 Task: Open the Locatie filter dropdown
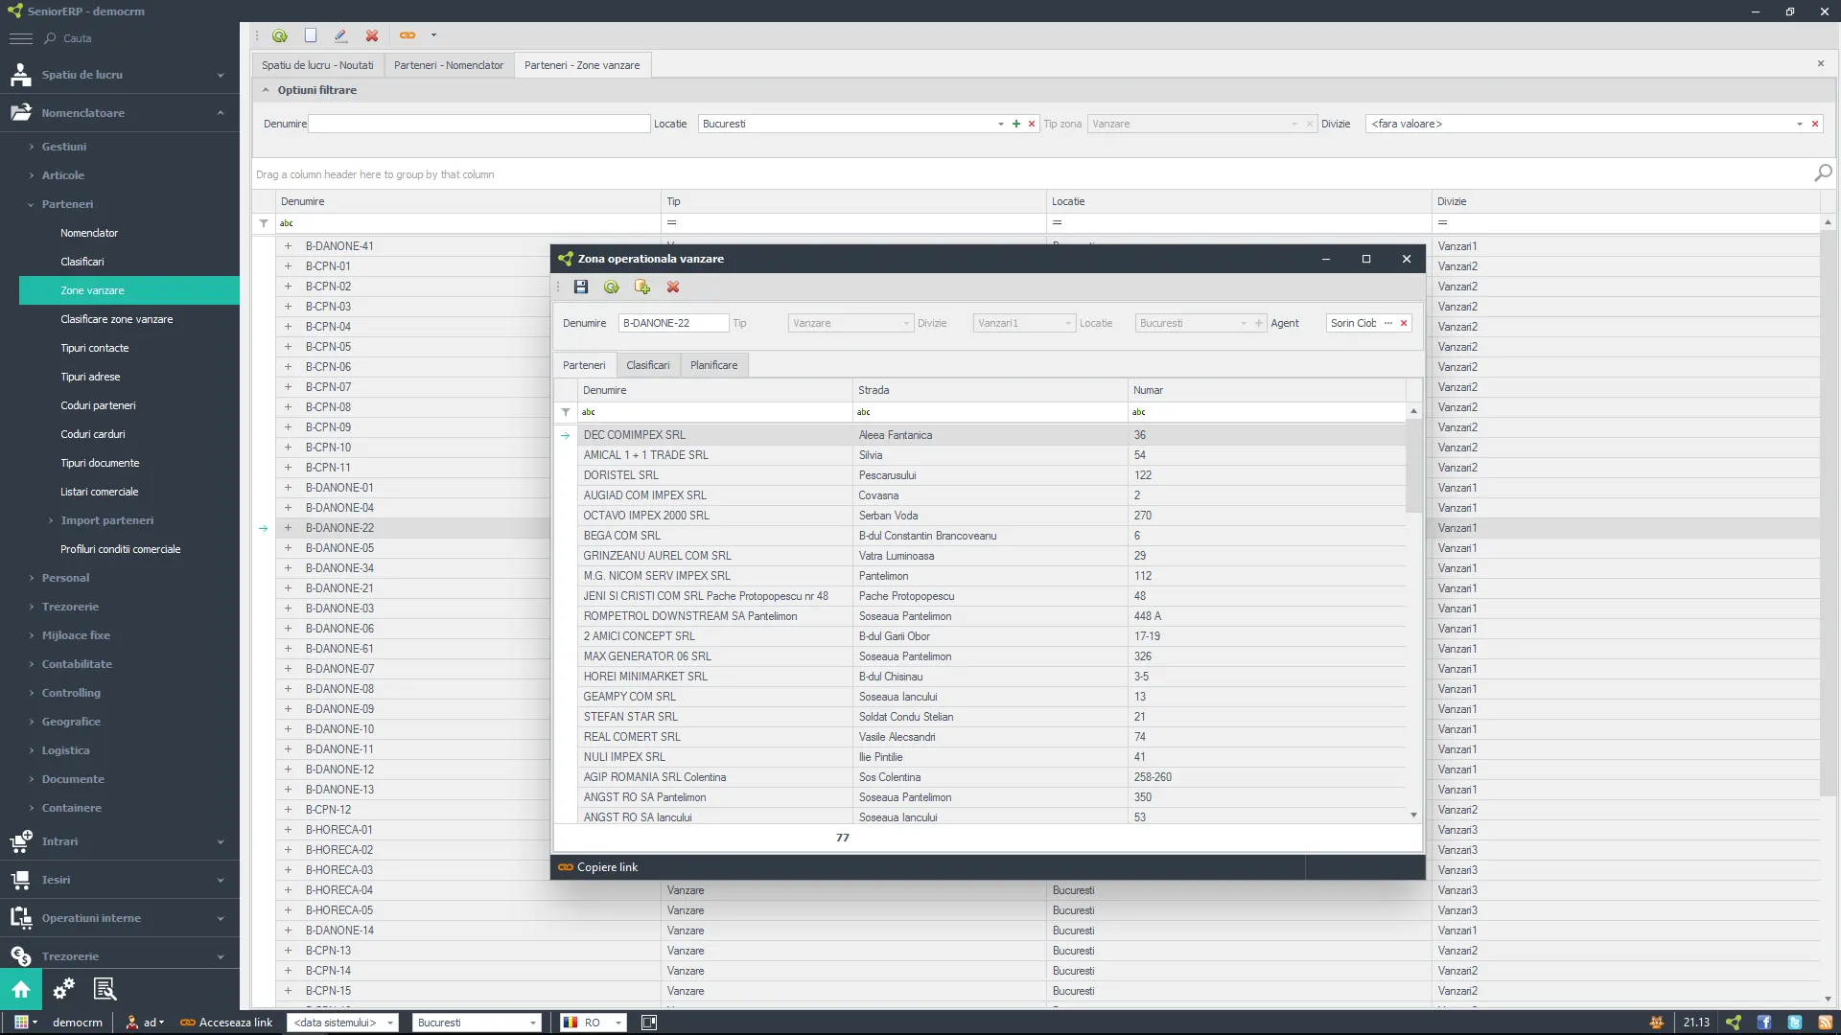[1001, 124]
